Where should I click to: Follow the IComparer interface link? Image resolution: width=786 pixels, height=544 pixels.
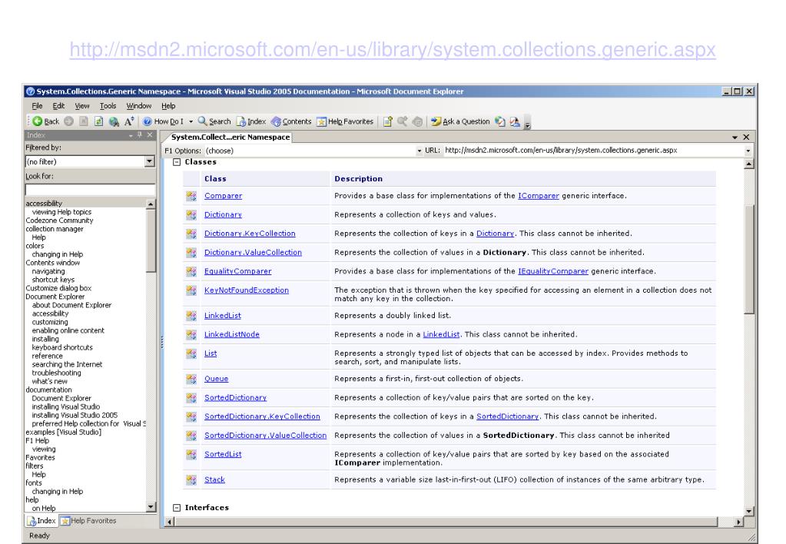pyautogui.click(x=539, y=195)
